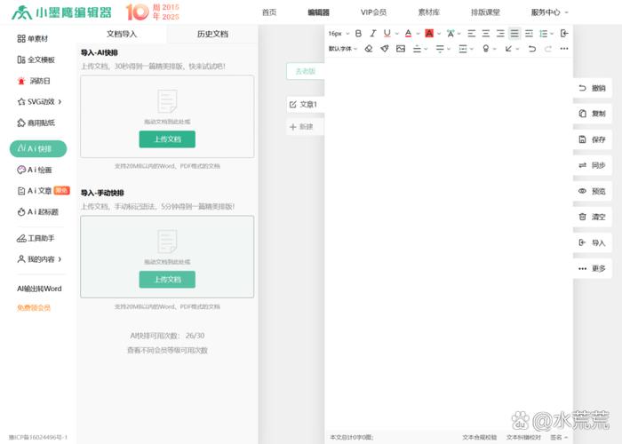Click 复制 in right side panel
The width and height of the screenshot is (622, 444).
tap(593, 114)
